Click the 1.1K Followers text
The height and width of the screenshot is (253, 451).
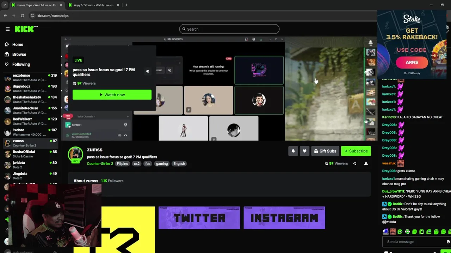coord(112,181)
